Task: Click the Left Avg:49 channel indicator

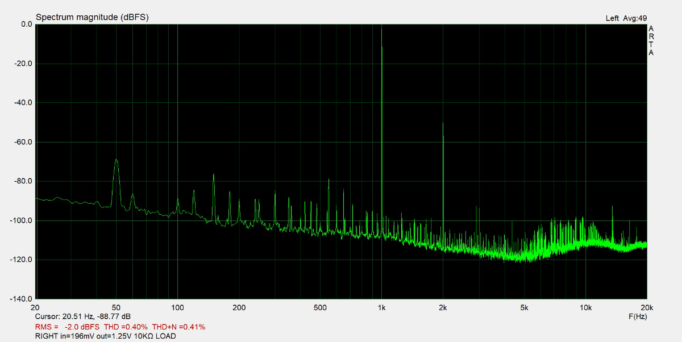Action: click(x=626, y=18)
